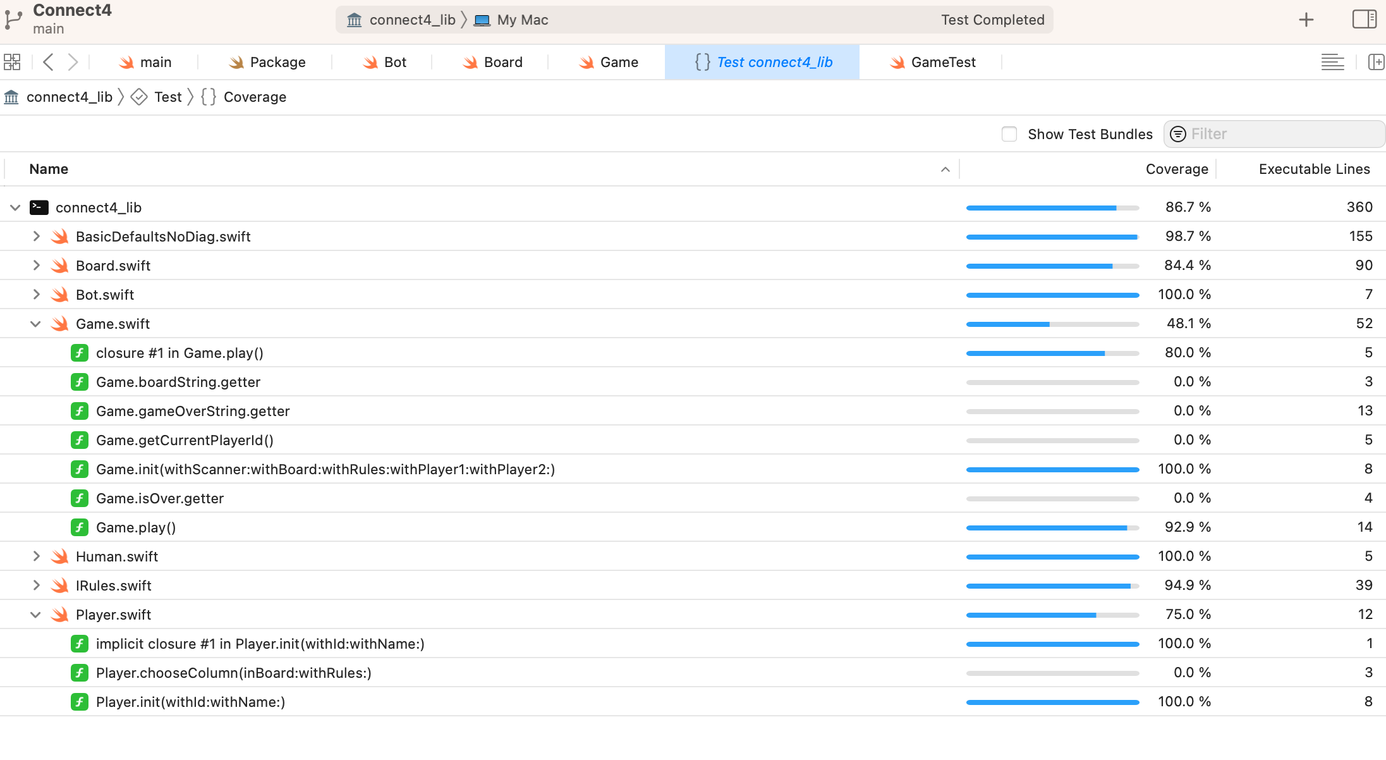Image resolution: width=1386 pixels, height=760 pixels.
Task: Click function icon of Game.getCurrentPlayerId()
Action: [x=80, y=440]
